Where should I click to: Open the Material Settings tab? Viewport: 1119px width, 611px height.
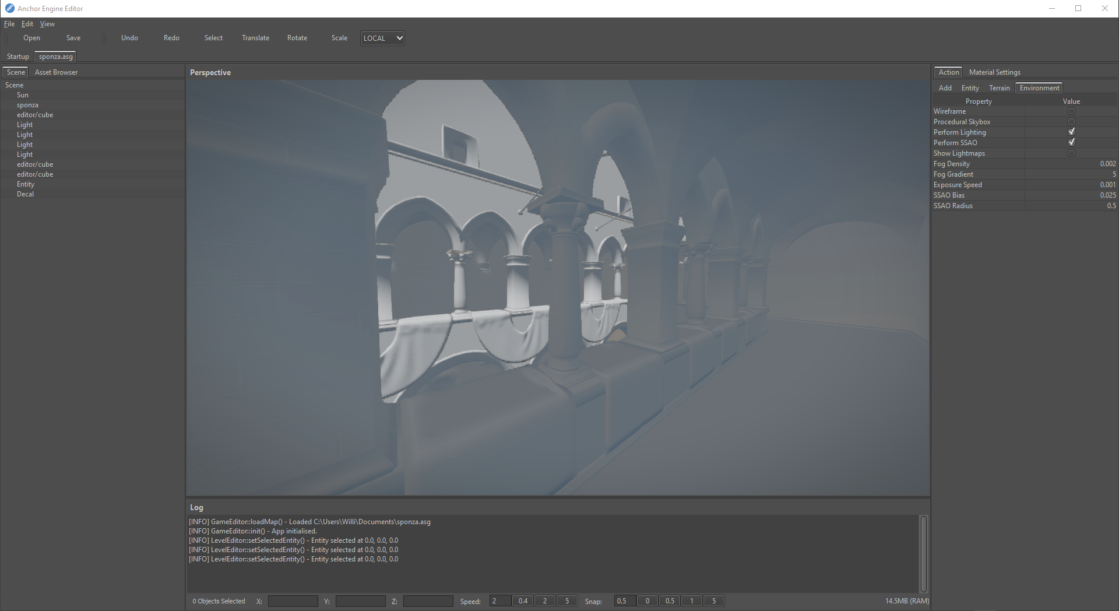[x=994, y=72]
